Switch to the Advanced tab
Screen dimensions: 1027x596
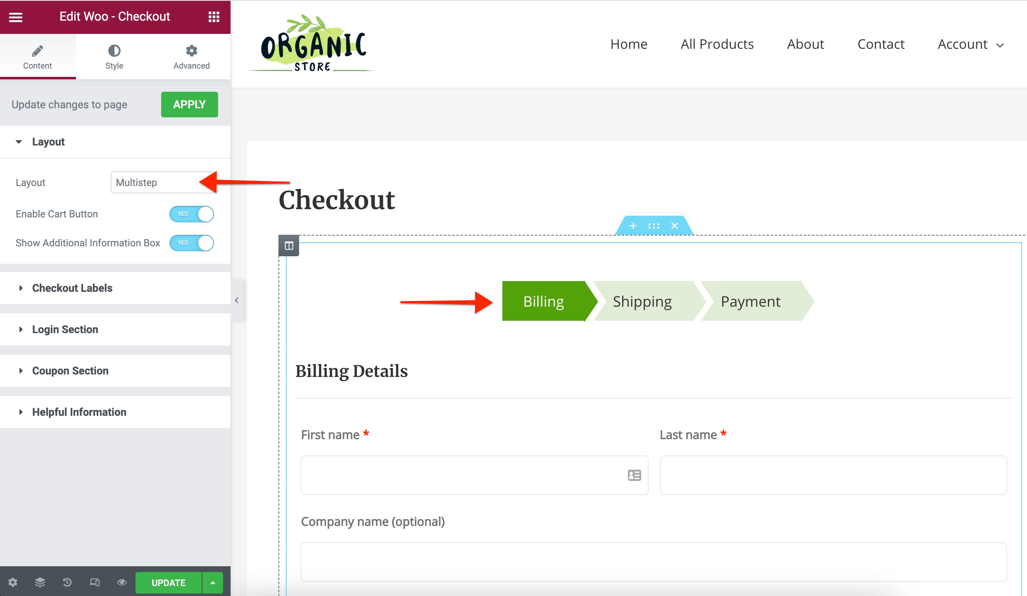click(191, 57)
